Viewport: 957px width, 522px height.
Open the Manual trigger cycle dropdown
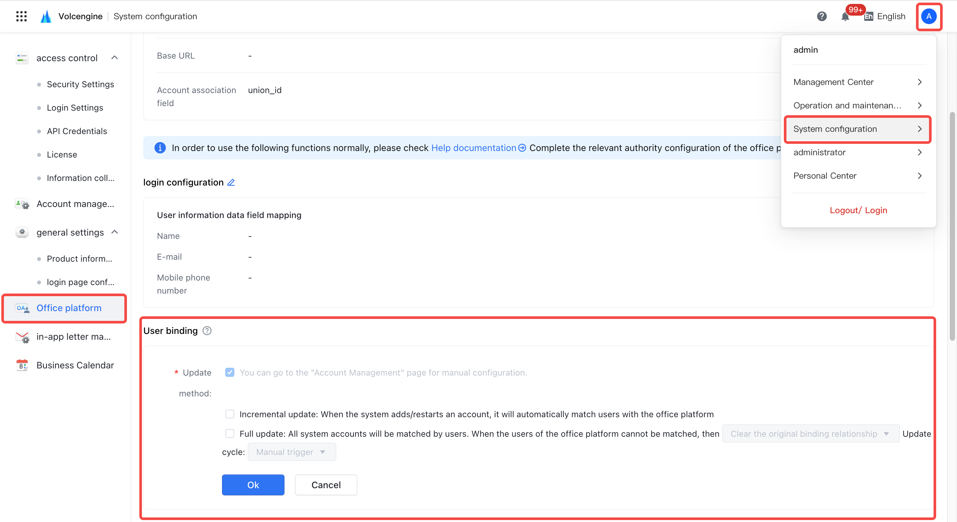click(292, 452)
